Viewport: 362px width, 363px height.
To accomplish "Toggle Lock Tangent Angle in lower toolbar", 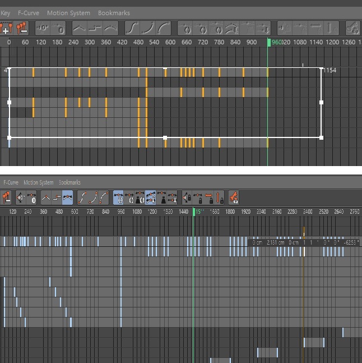I will (x=187, y=197).
